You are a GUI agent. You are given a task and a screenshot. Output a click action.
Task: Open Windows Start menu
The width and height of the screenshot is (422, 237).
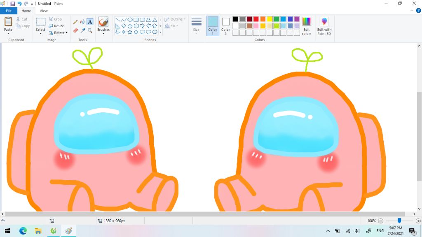pyautogui.click(x=7, y=231)
